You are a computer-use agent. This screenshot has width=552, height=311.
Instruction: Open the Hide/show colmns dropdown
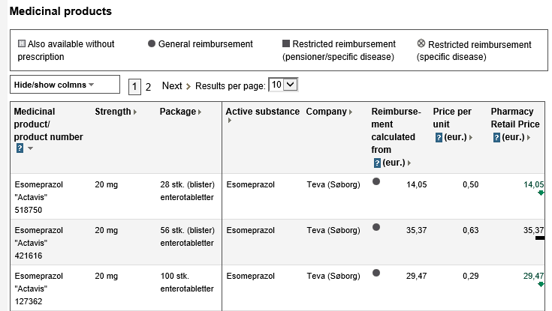pyautogui.click(x=65, y=85)
